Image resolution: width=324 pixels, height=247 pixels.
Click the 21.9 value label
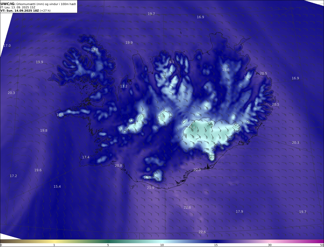[x=151, y=188]
